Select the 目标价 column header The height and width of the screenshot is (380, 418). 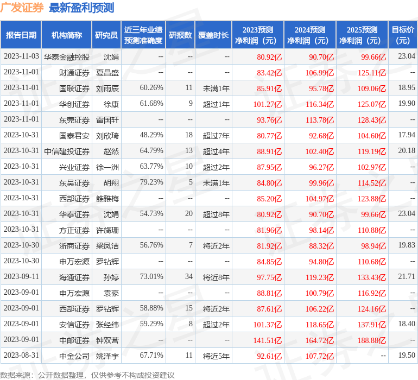(403, 35)
